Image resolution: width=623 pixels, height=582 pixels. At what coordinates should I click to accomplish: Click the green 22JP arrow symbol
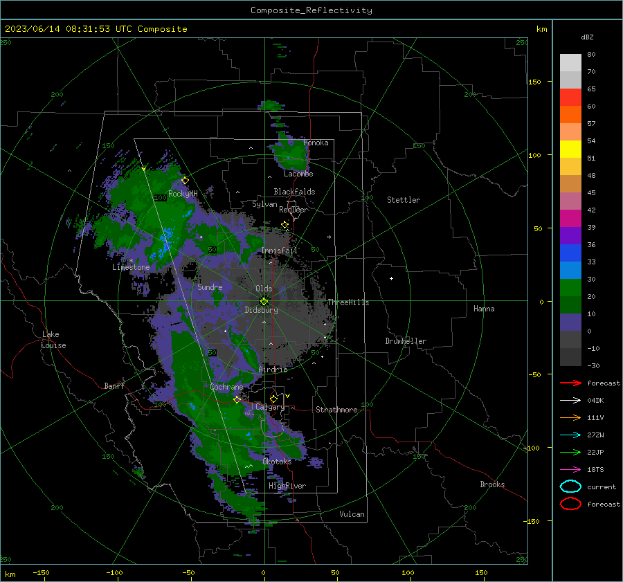coord(570,452)
